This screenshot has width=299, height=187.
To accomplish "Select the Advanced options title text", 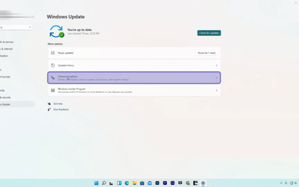I will [x=68, y=76].
